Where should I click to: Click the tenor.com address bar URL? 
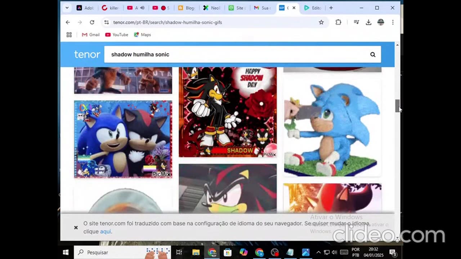tap(167, 22)
